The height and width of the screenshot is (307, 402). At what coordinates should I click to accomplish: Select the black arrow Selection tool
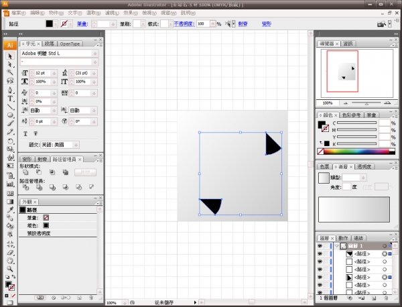point(10,56)
